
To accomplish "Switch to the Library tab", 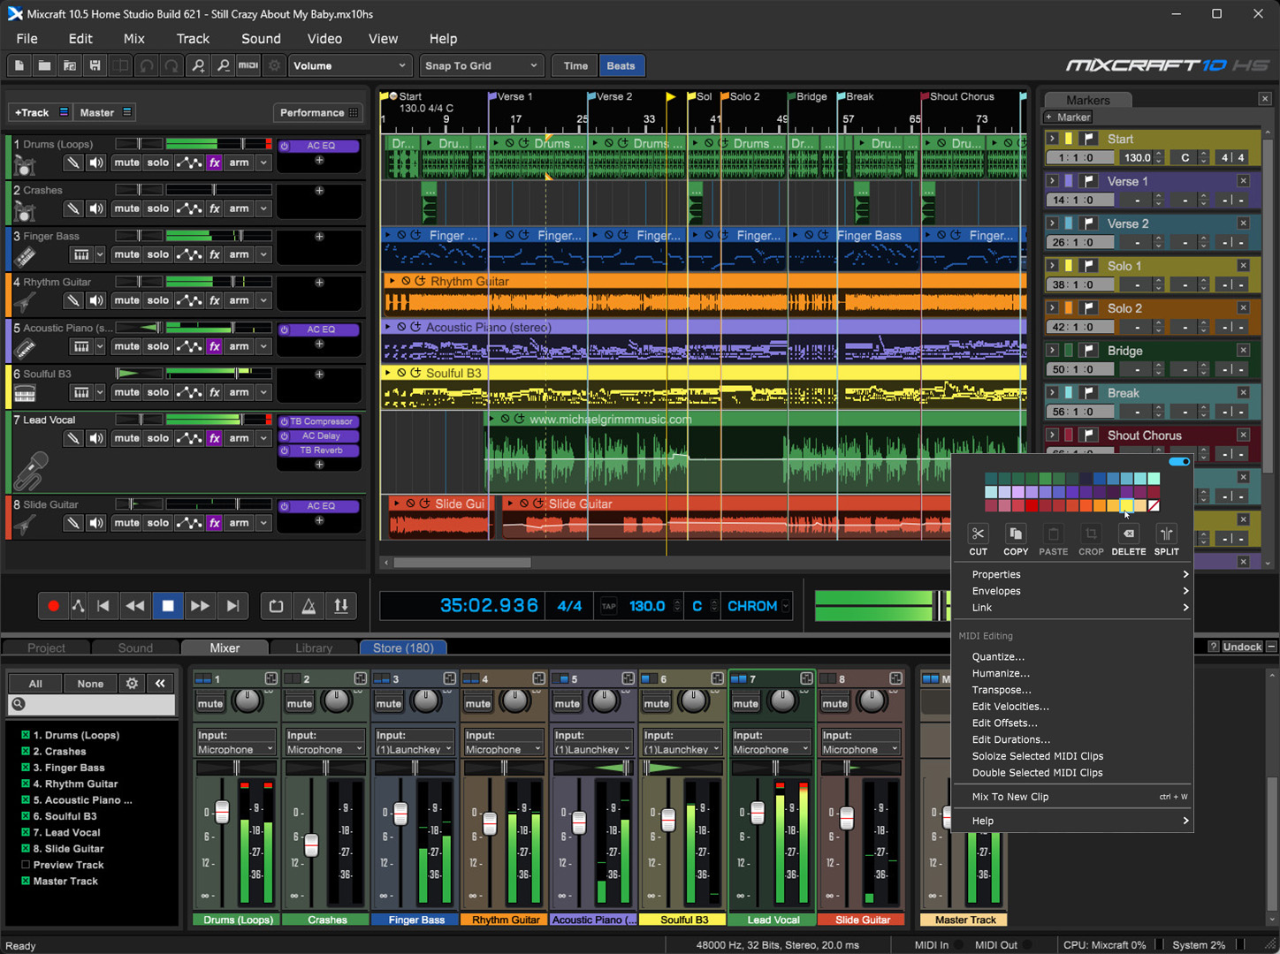I will tap(314, 647).
